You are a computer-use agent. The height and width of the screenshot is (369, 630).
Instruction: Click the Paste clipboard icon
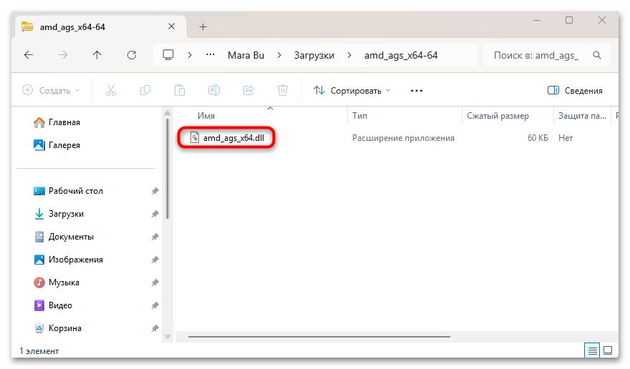pyautogui.click(x=180, y=90)
